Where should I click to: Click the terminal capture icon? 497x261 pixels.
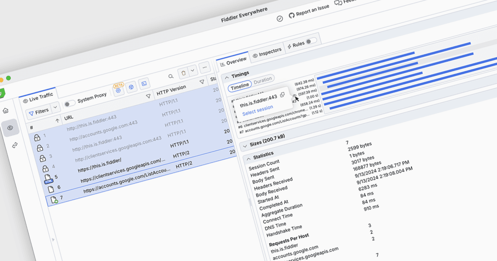click(x=144, y=84)
